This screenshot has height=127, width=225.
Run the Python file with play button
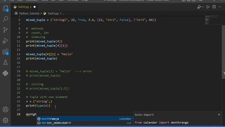(x=208, y=7)
